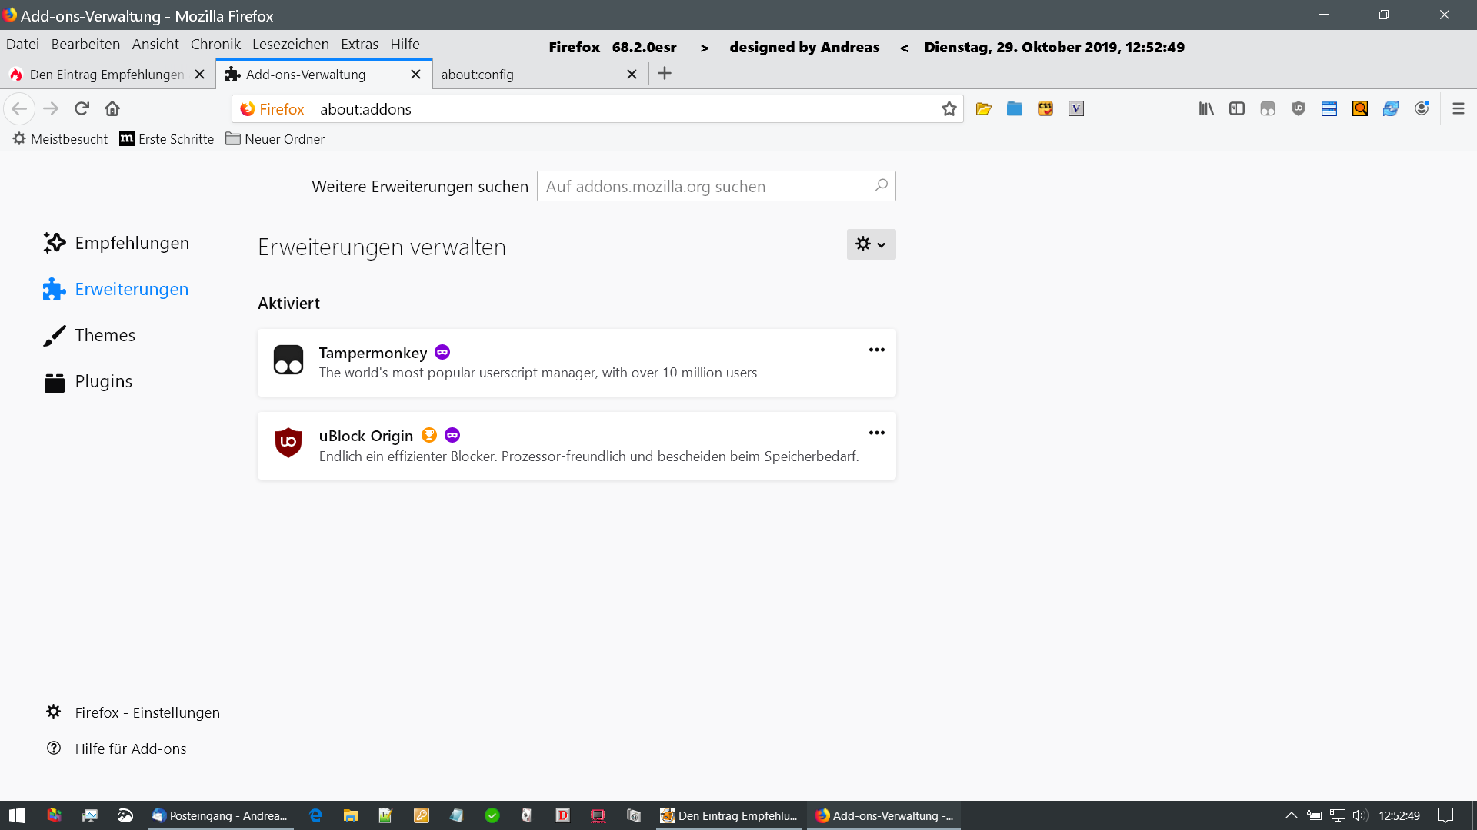1477x830 pixels.
Task: Open Hilfe für Add-ons link
Action: click(x=130, y=749)
